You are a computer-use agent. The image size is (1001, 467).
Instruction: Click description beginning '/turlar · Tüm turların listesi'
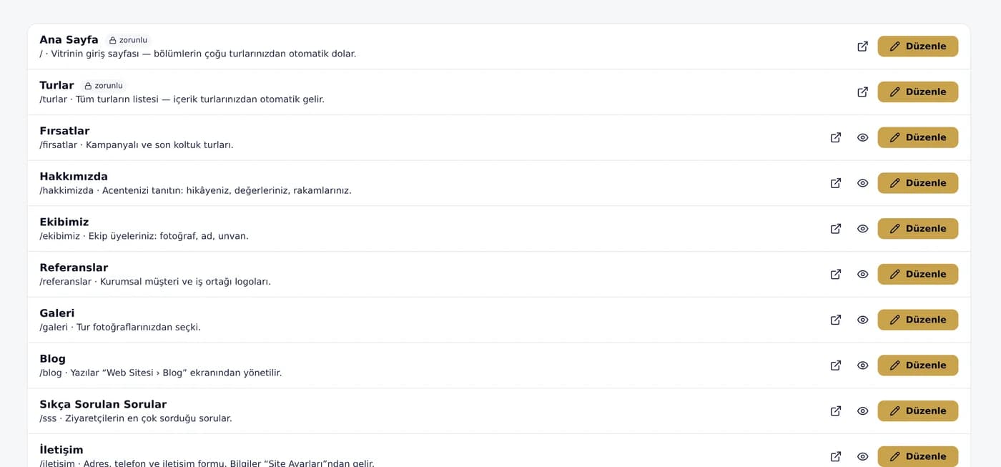point(182,99)
